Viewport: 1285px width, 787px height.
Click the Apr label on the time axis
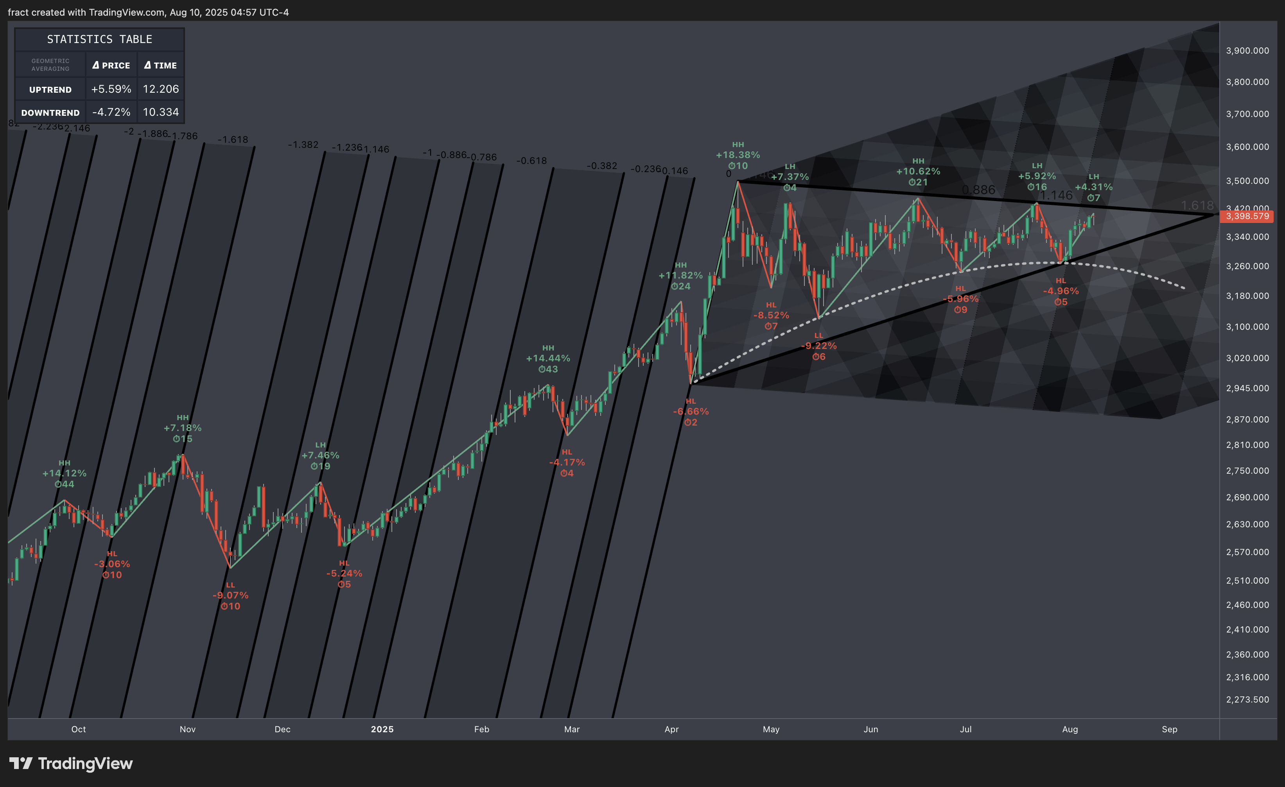[672, 729]
